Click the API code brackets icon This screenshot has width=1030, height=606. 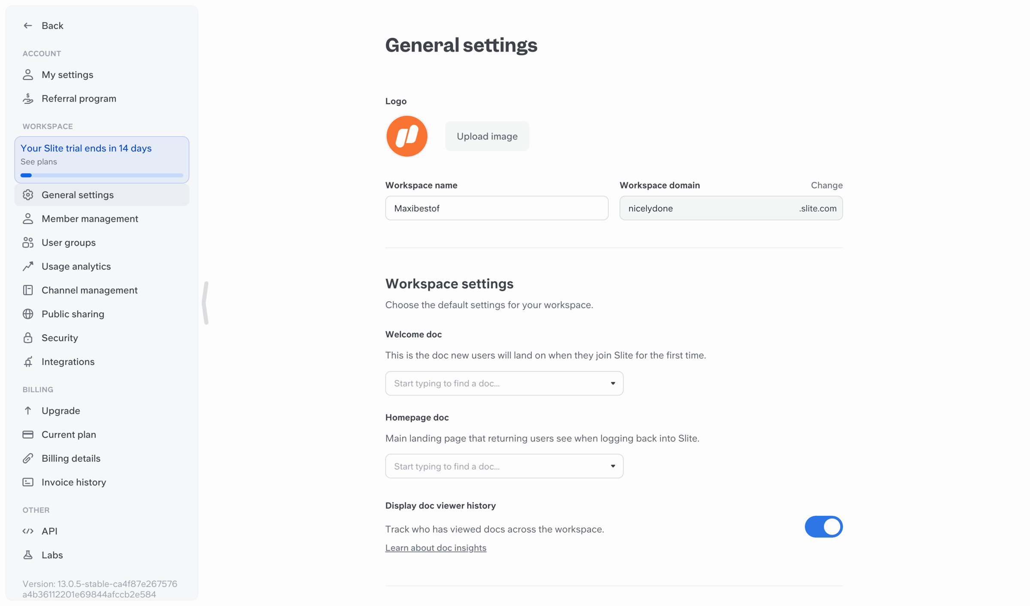pyautogui.click(x=28, y=531)
